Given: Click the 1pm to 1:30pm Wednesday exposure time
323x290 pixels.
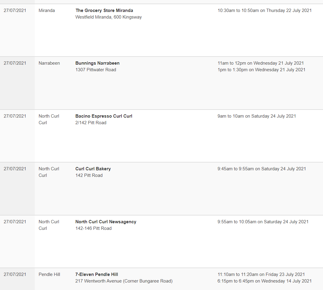Looking at the screenshot, I should [262, 70].
